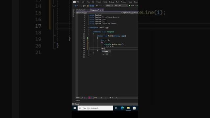The image size is (210, 118).
Task: Close the Program.cs tab
Action: point(103,10)
